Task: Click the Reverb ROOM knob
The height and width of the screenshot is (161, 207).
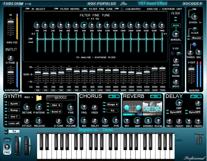Action: pos(158,121)
